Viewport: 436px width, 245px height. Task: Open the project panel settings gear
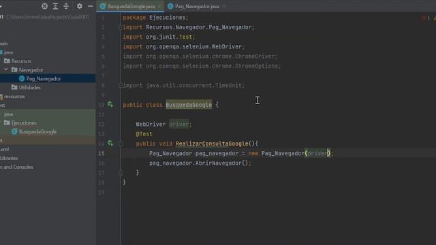click(x=79, y=6)
